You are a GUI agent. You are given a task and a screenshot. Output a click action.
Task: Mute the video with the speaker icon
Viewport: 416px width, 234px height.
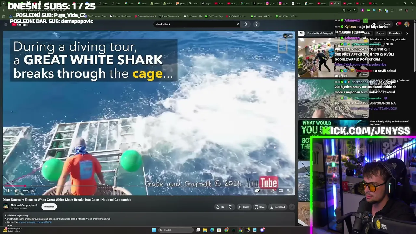click(16, 191)
